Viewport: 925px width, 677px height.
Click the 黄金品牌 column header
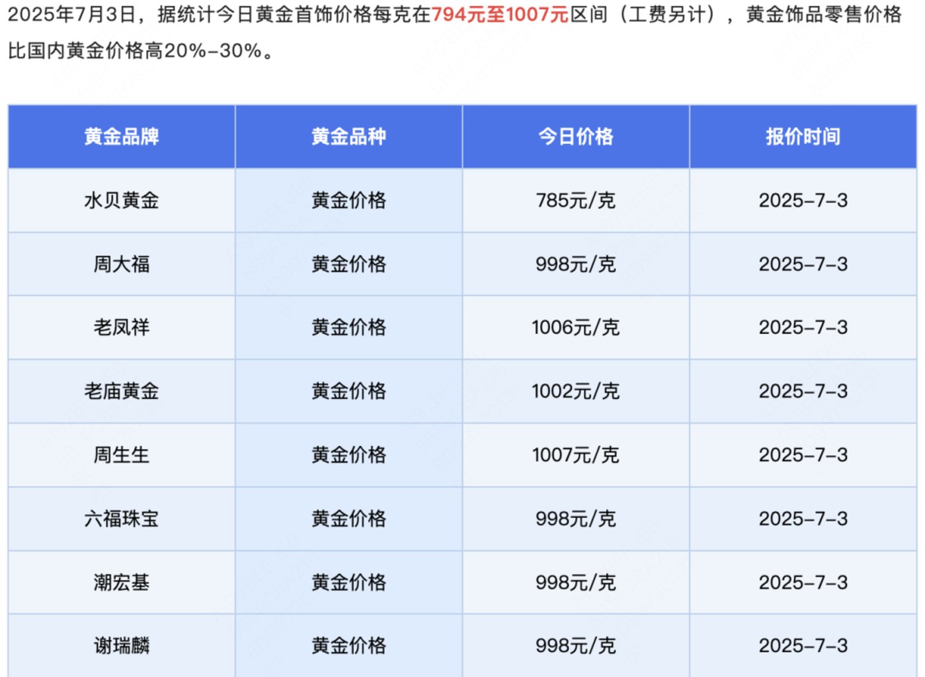(122, 137)
